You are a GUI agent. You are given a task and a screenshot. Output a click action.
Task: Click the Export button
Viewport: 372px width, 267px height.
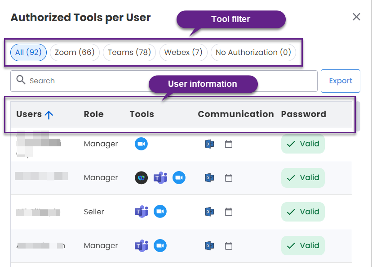pyautogui.click(x=341, y=81)
